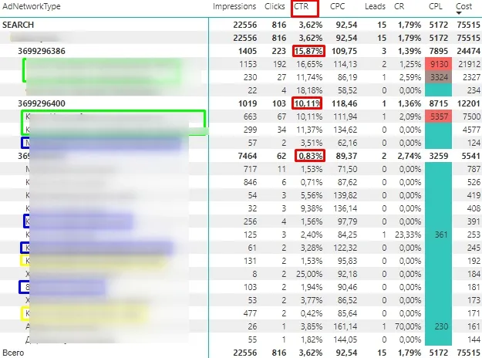
Task: Click CPL value 3259
Action: tap(439, 156)
